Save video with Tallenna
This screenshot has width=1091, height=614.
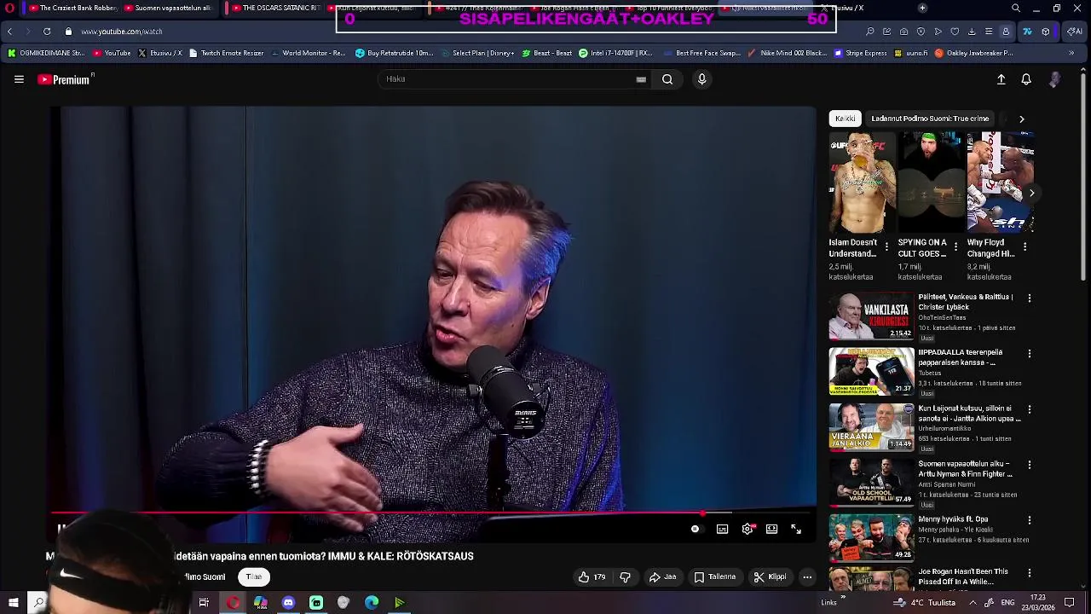[714, 577]
